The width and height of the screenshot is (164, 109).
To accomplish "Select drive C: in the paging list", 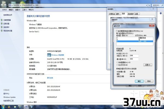I will [135, 38].
